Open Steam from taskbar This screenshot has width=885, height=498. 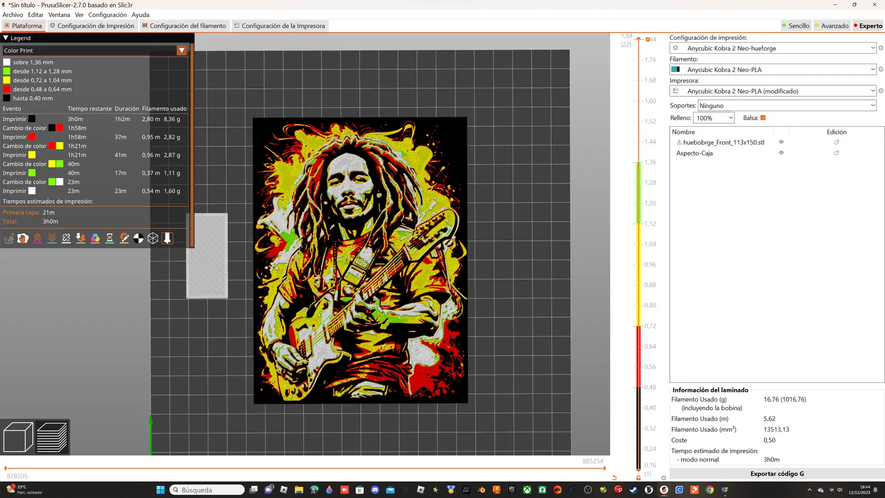pos(633,490)
